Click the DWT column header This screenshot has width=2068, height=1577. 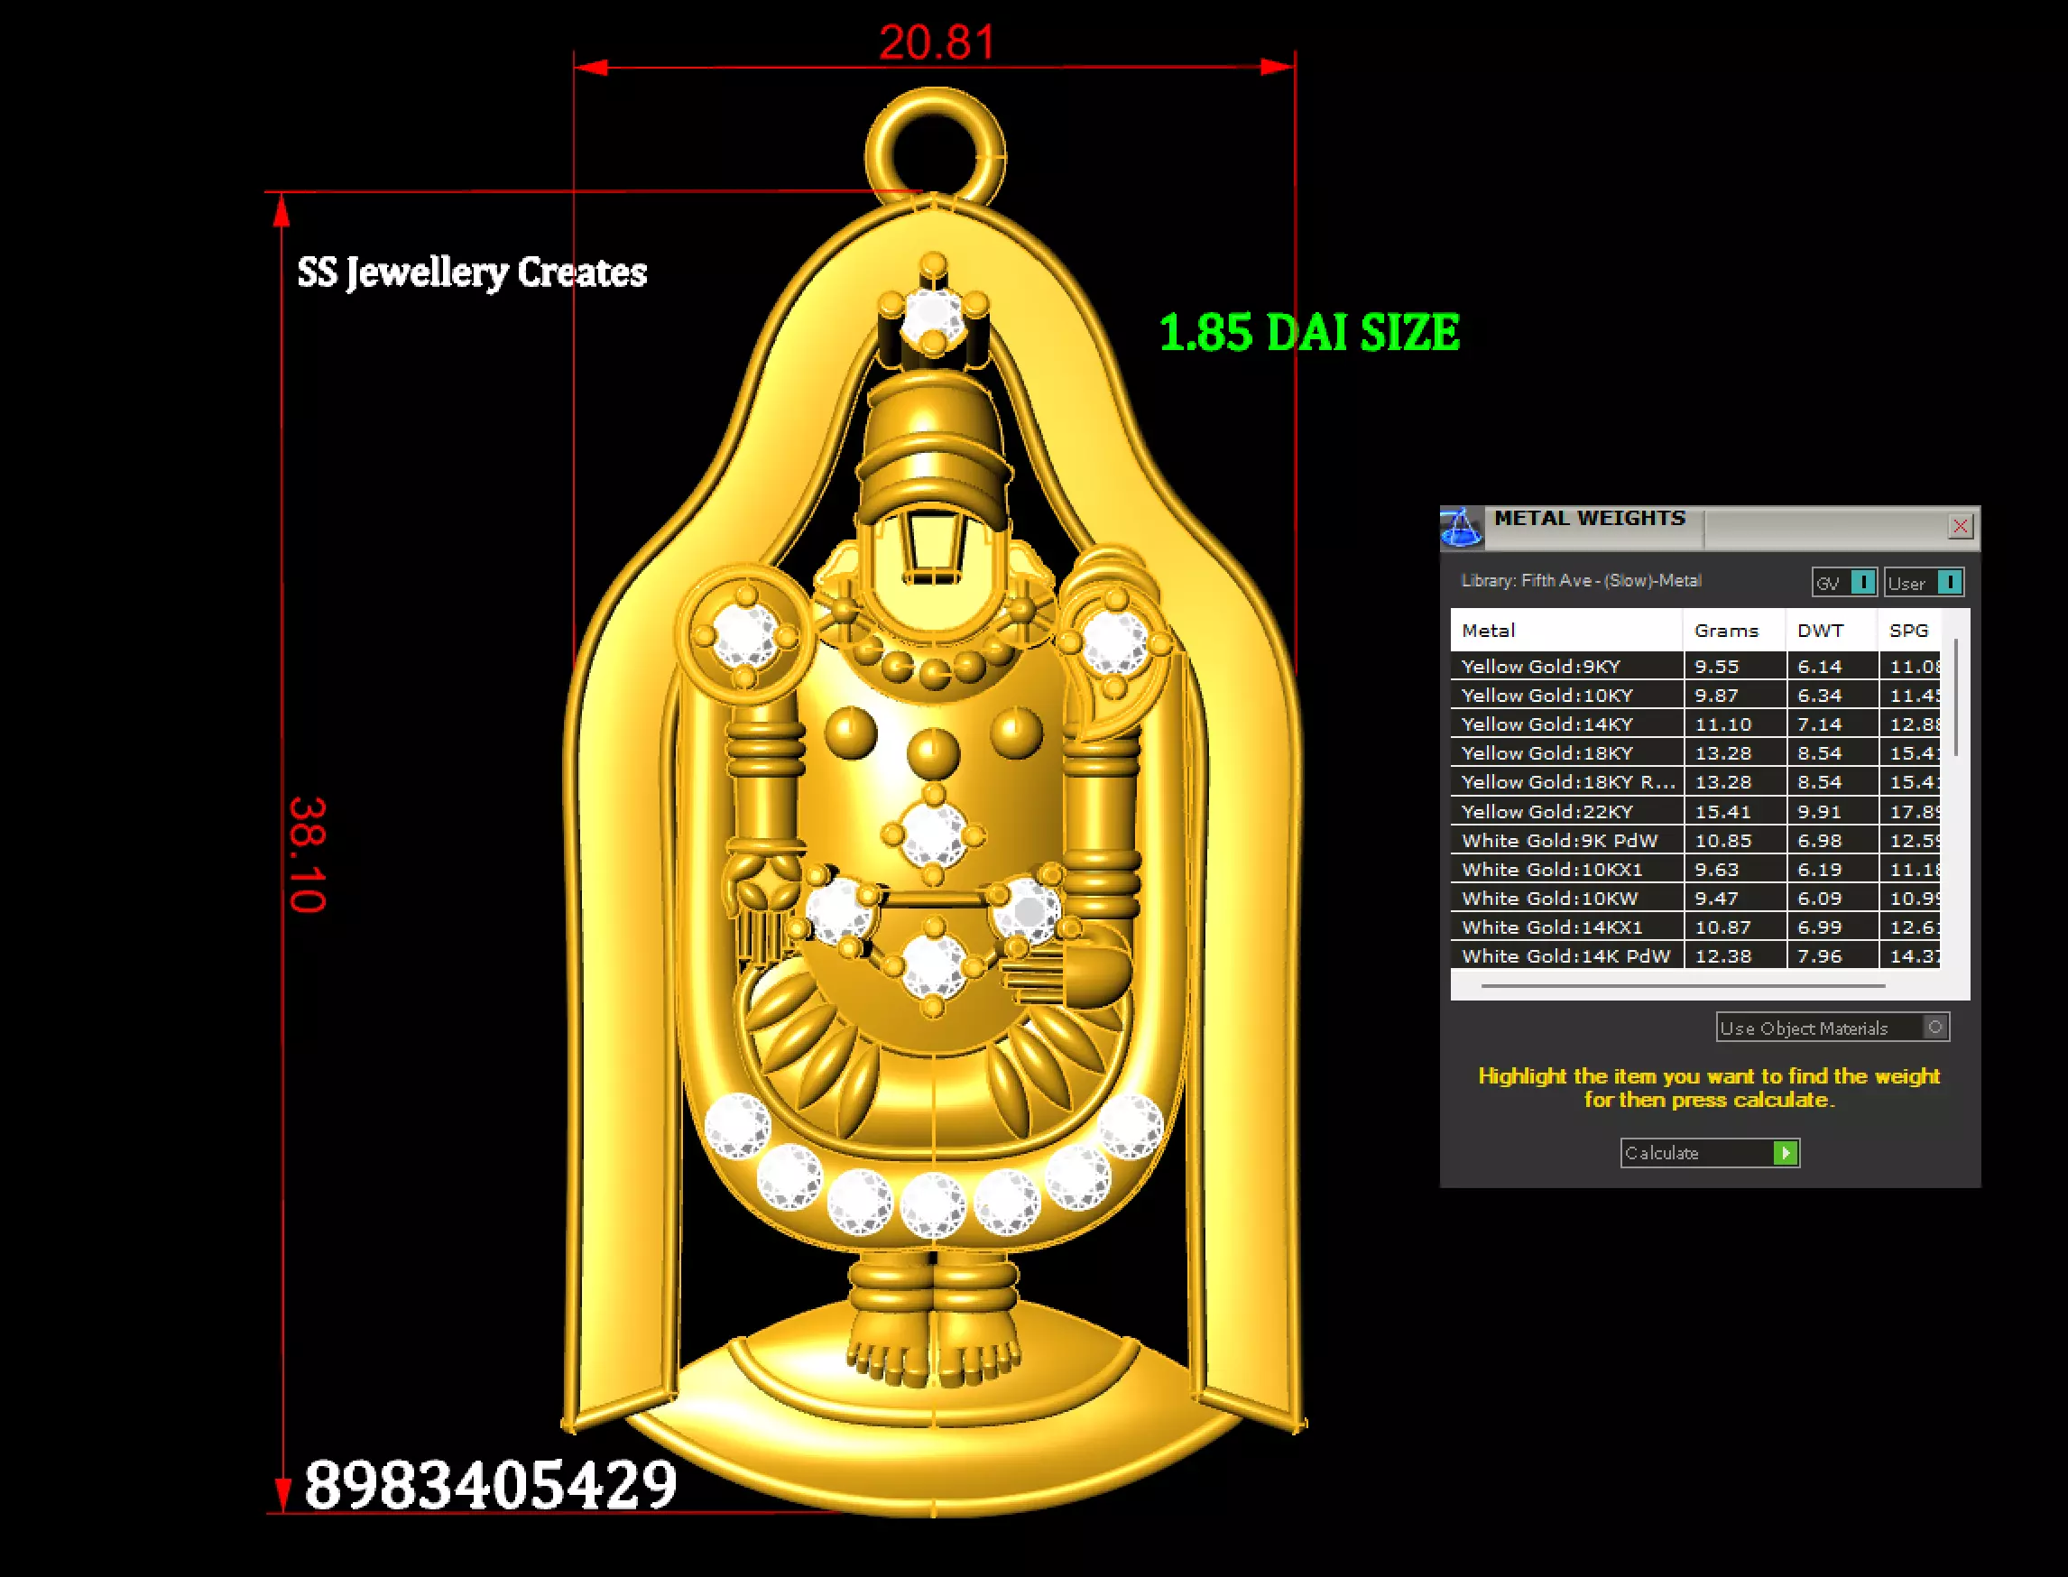click(1831, 631)
